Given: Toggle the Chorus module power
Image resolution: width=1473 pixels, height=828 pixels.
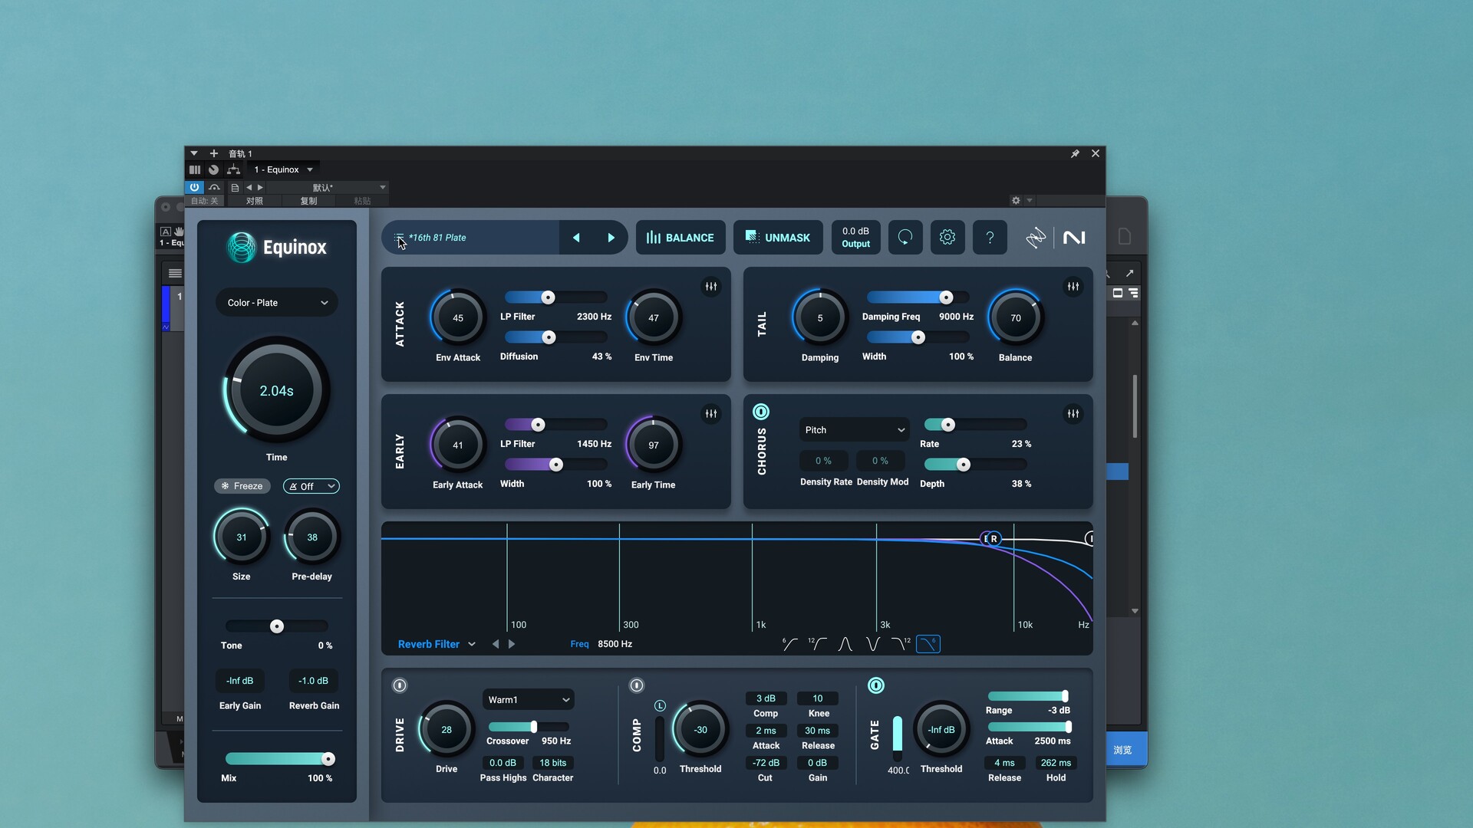Looking at the screenshot, I should click(x=761, y=412).
